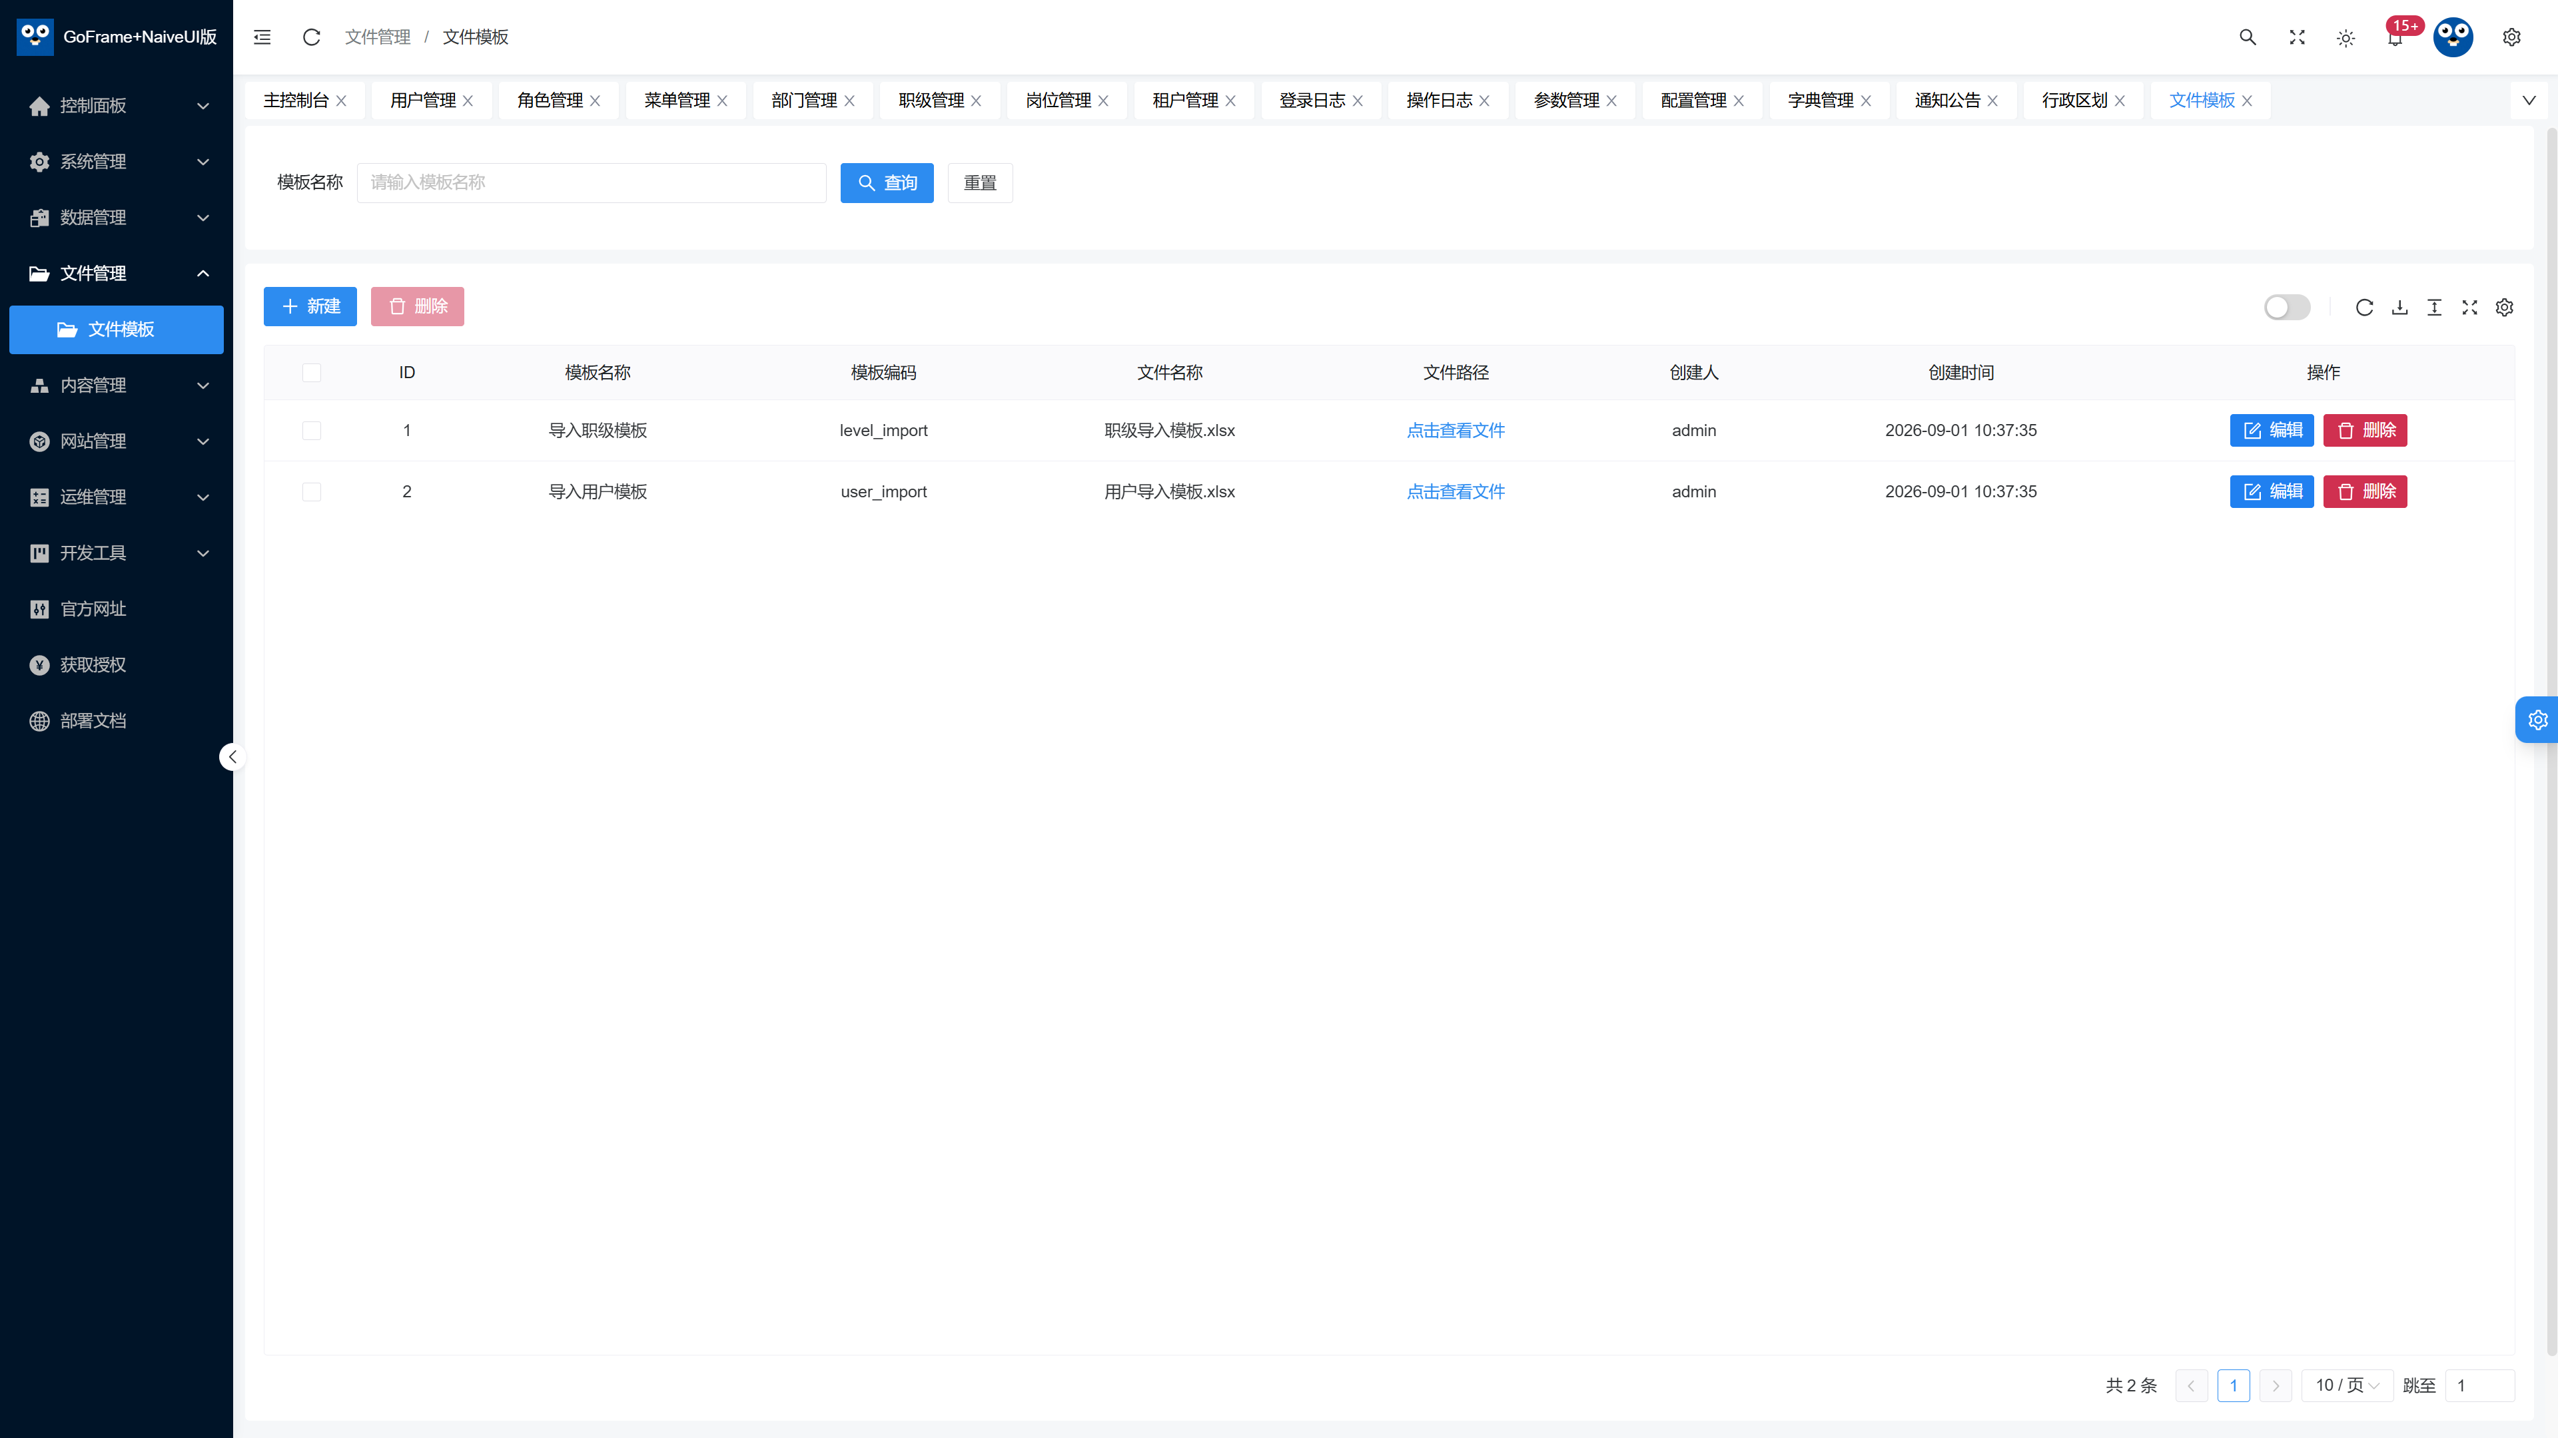Image resolution: width=2558 pixels, height=1438 pixels.
Task: Switch theme using the sun icon
Action: coord(2345,38)
